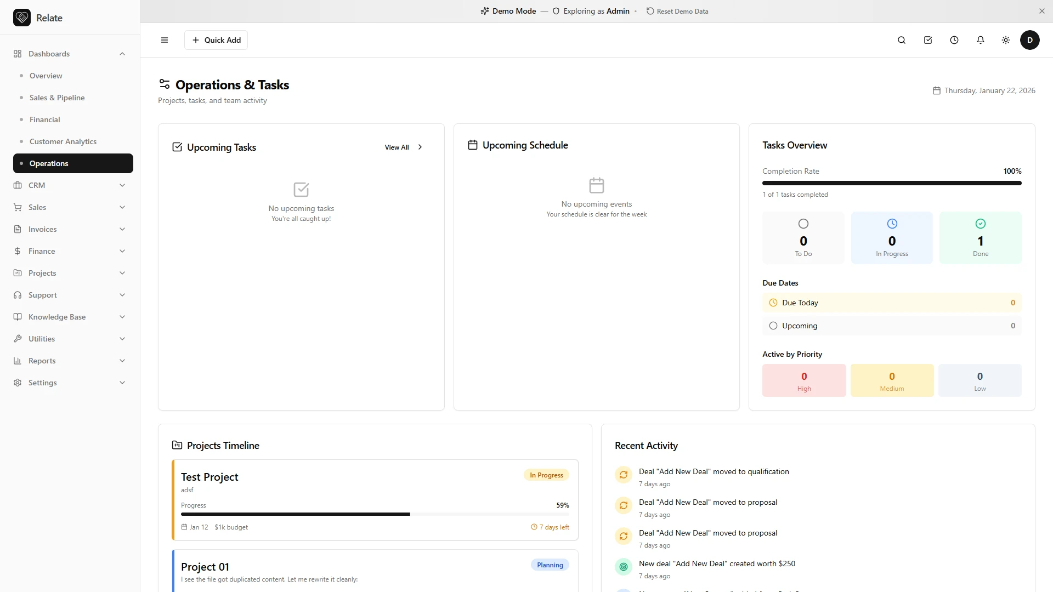Expand the Support section chevron

(122, 295)
